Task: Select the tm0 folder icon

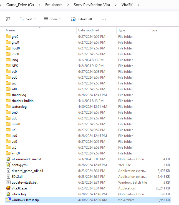Action: [x=8, y=112]
